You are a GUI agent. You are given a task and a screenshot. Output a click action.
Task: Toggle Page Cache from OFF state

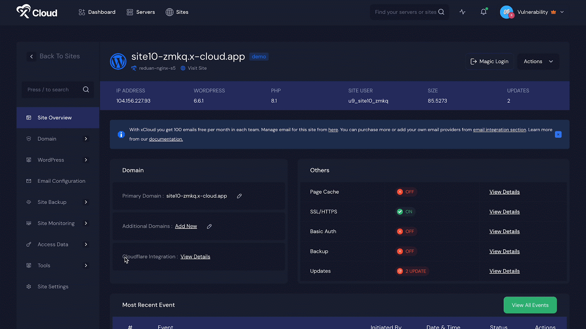click(x=406, y=192)
